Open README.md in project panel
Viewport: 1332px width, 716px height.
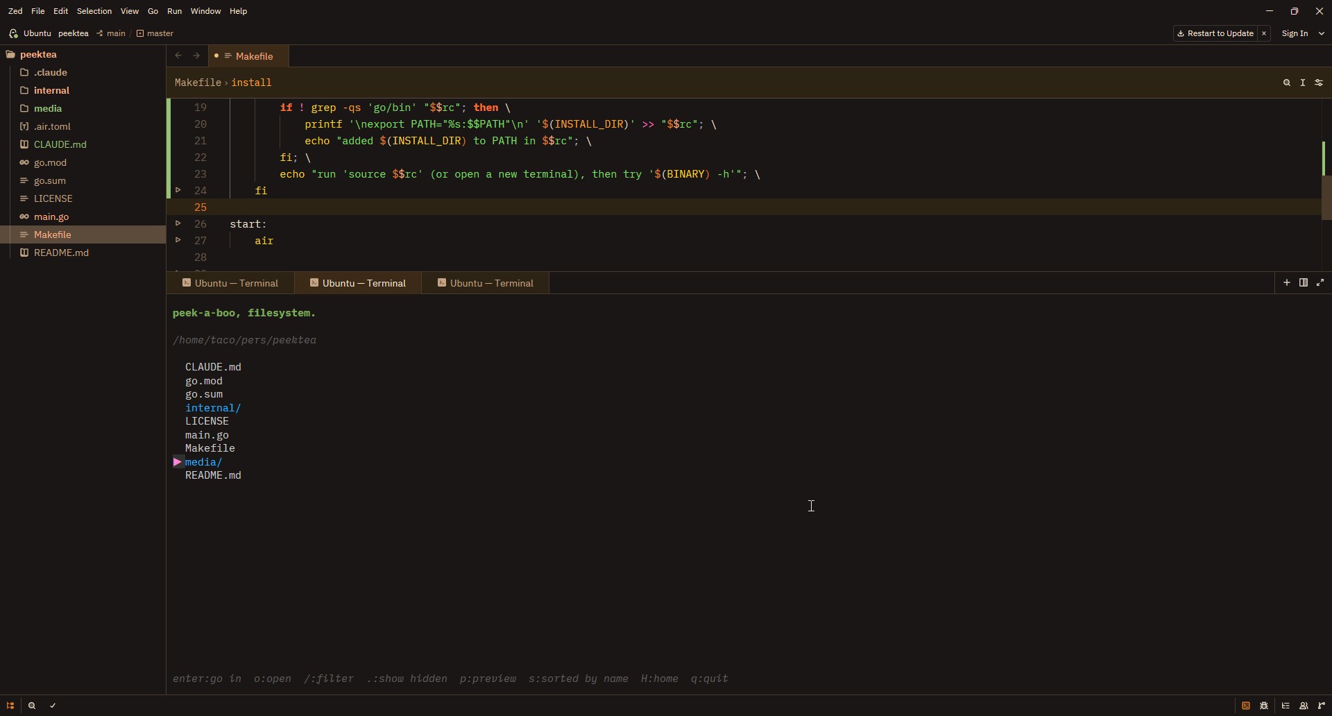[83, 253]
